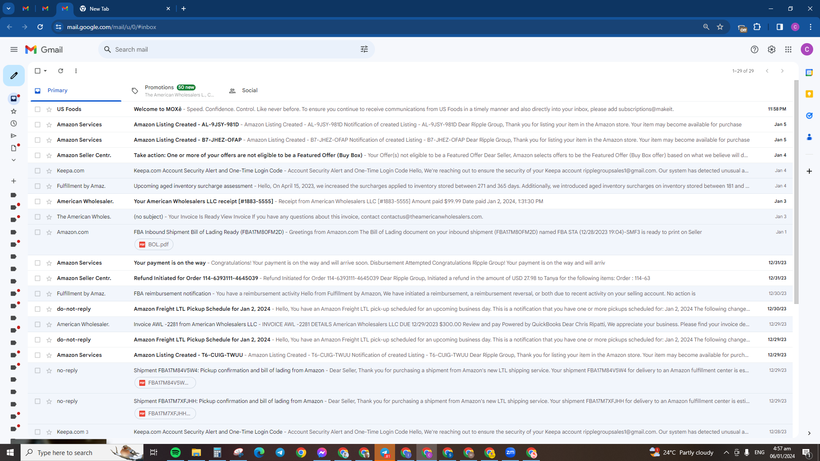Image resolution: width=820 pixels, height=461 pixels.
Task: Open Zoom from the taskbar
Action: point(510,452)
